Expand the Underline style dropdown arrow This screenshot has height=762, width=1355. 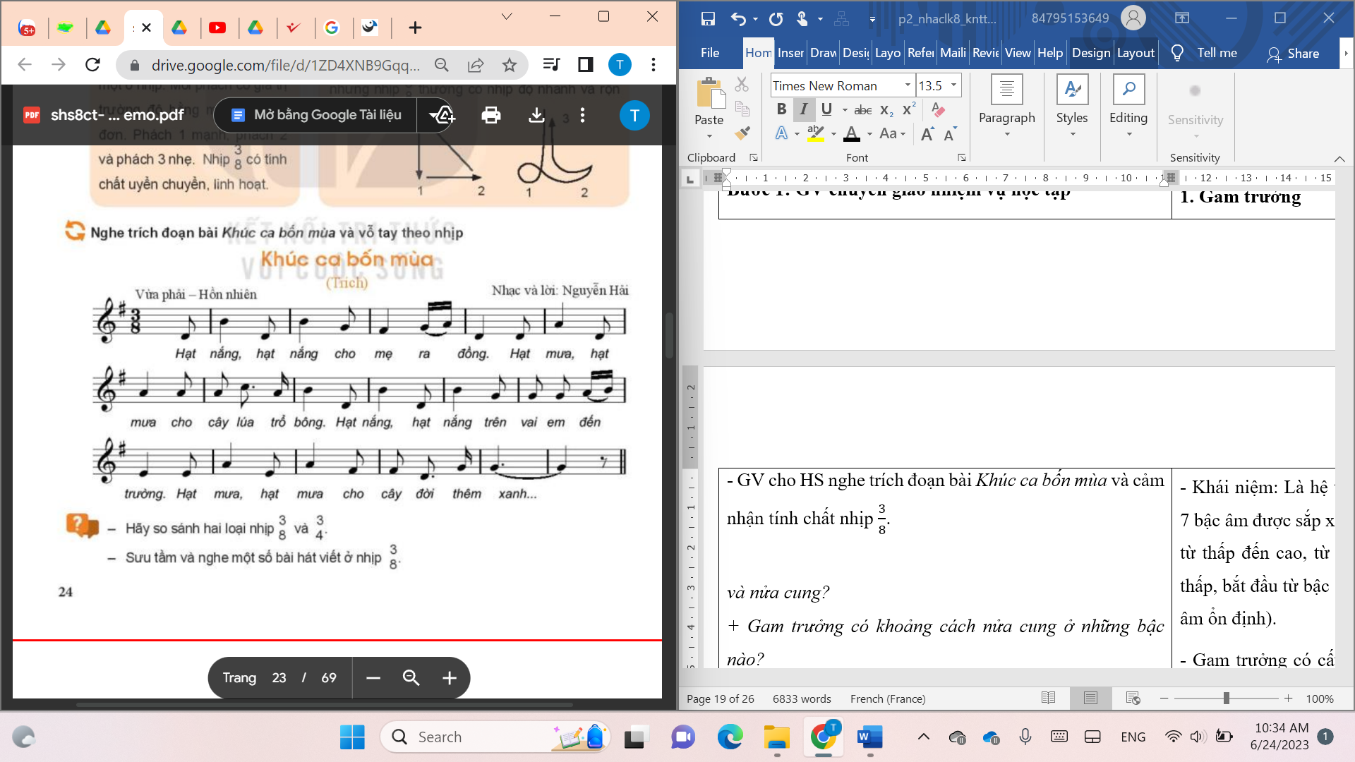coord(845,110)
